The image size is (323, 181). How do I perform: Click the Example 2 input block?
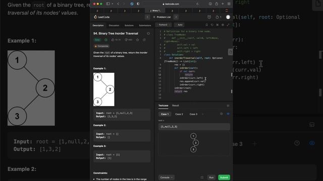click(122, 136)
